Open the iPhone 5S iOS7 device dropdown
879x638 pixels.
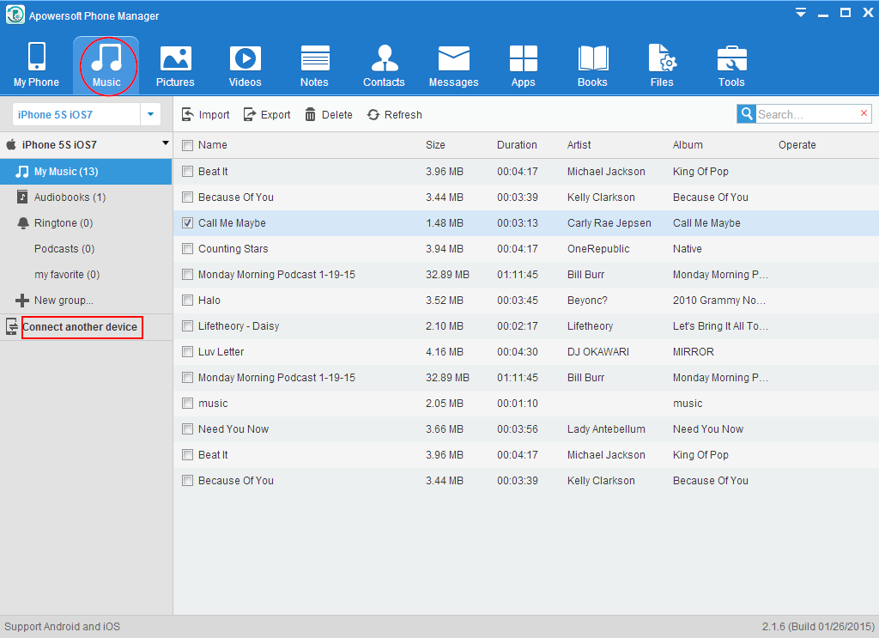150,114
